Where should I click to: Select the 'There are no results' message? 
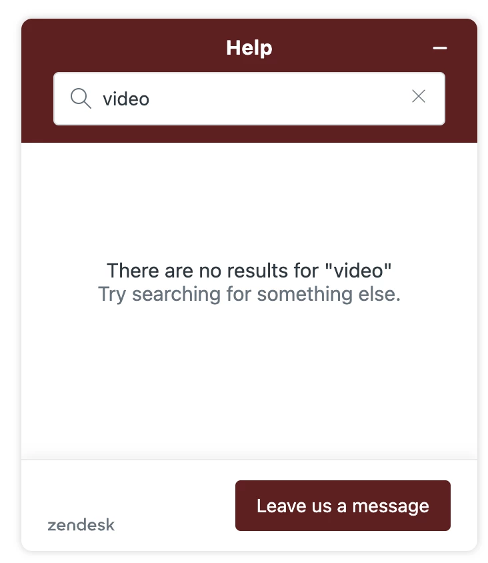click(249, 270)
